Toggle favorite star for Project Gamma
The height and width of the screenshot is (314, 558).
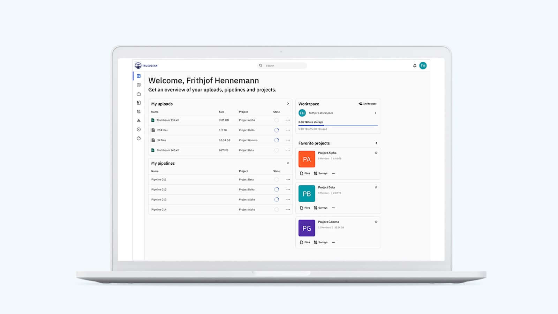tap(376, 222)
